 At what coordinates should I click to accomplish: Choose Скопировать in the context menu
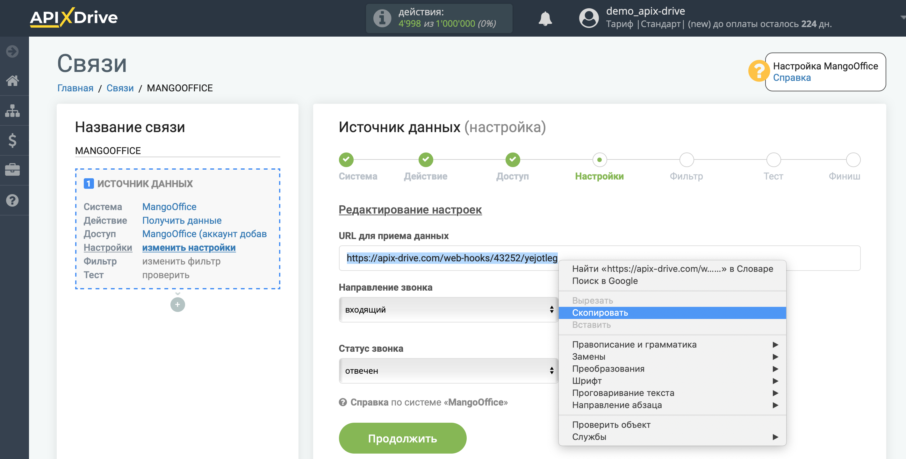672,313
